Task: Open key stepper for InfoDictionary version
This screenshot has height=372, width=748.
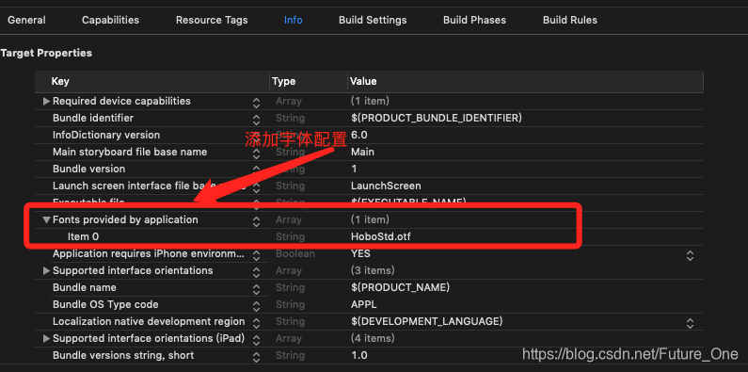Action: (256, 137)
